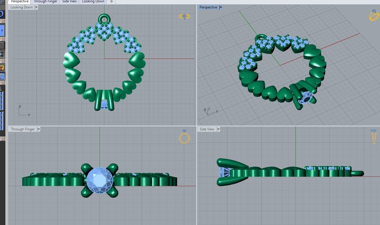Viewport: 380px width, 225px height.
Task: Open the Looking Down viewport dropdown arrow
Action: coord(36,7)
